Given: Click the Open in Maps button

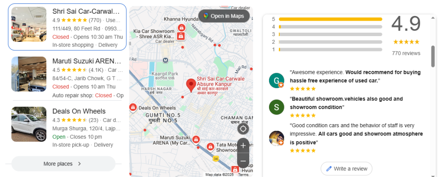Looking at the screenshot, I should click(x=224, y=16).
